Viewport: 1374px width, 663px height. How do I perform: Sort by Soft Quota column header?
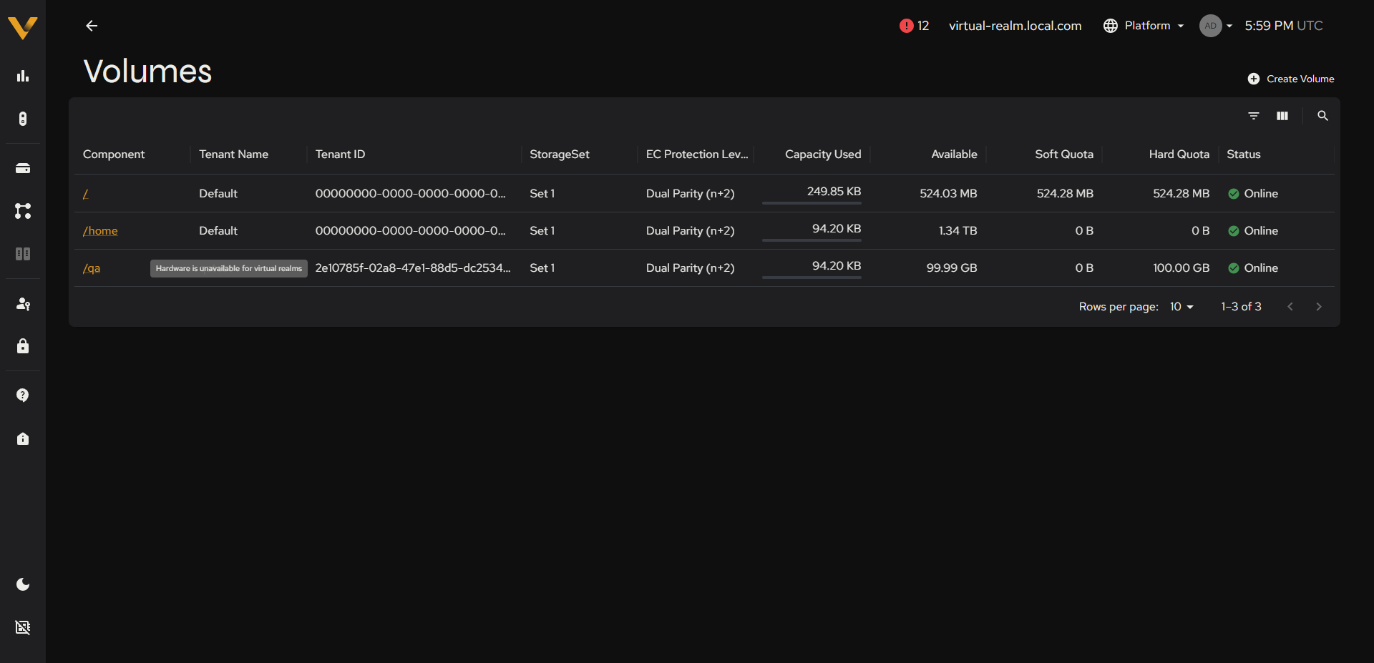(x=1064, y=154)
